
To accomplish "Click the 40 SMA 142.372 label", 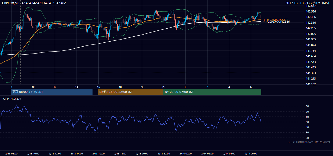I will (x=276, y=20).
